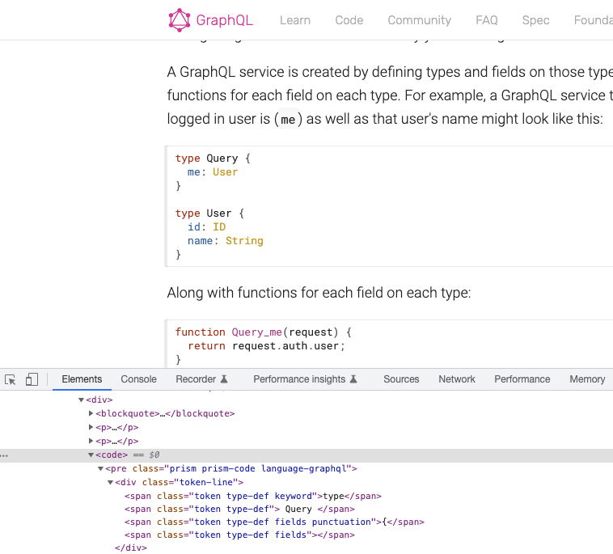Select the span containing Query text

[239, 509]
